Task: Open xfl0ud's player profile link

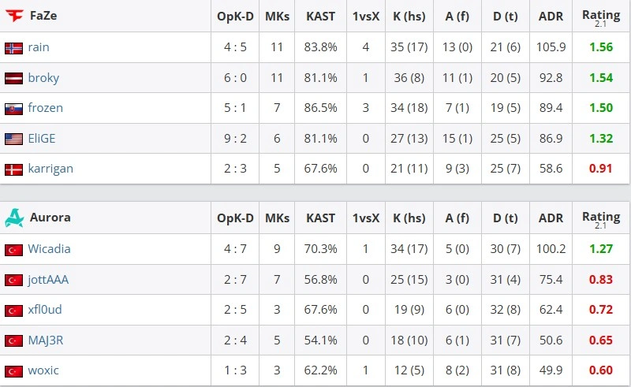Action: 45,309
